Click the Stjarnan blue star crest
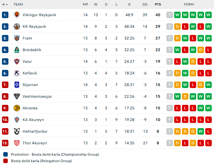This screenshot has height=166, width=214. click(x=17, y=85)
